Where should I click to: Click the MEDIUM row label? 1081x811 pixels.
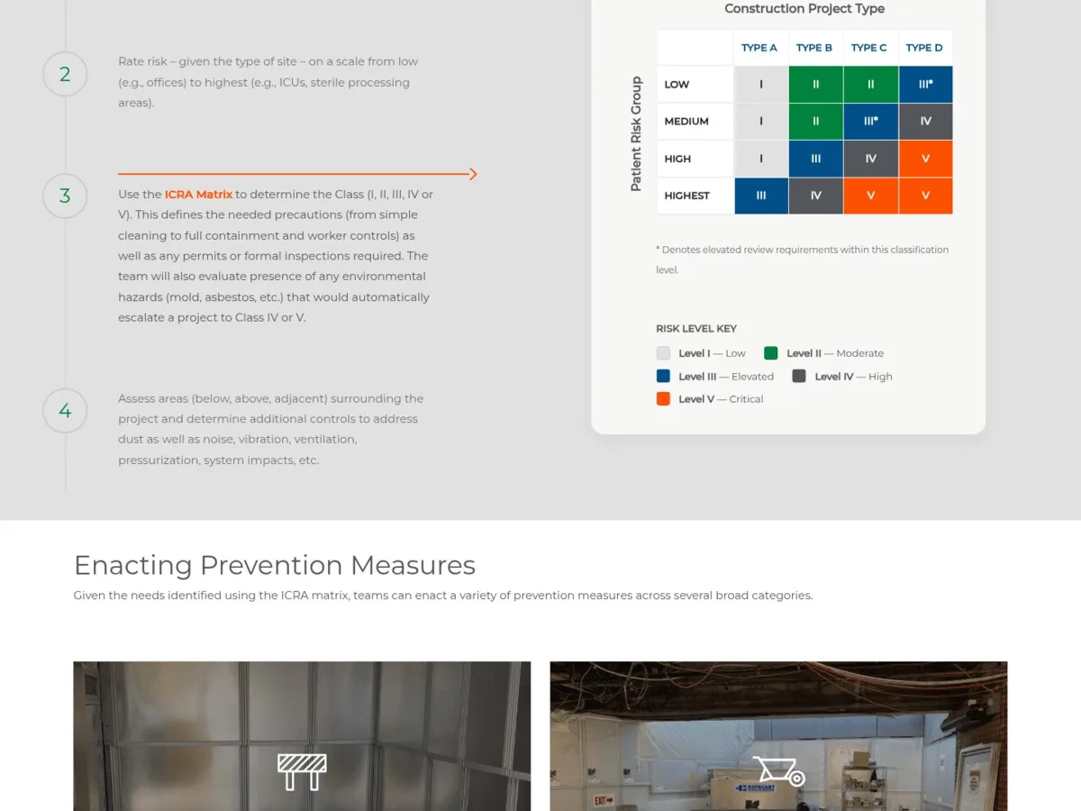[x=695, y=122]
